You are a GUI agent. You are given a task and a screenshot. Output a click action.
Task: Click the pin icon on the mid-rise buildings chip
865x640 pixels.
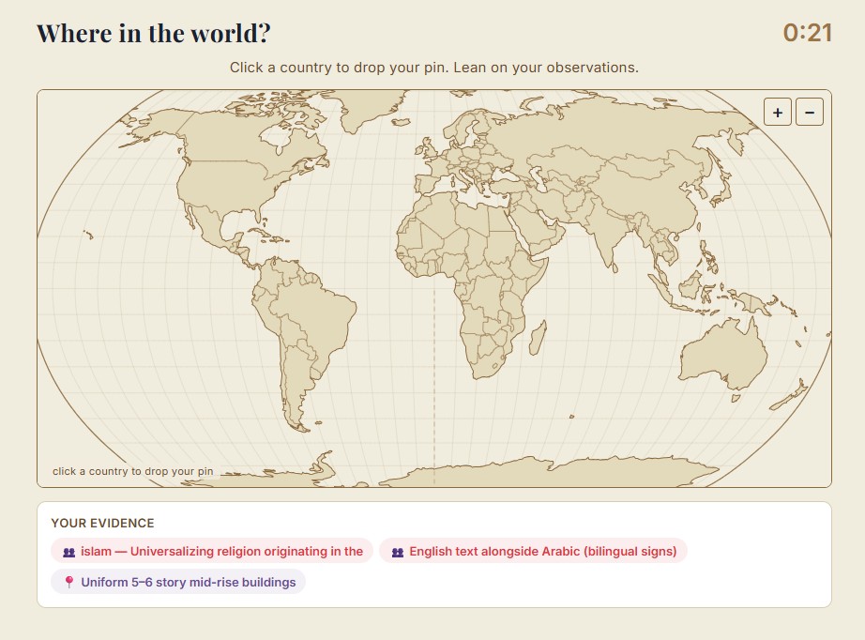[69, 583]
